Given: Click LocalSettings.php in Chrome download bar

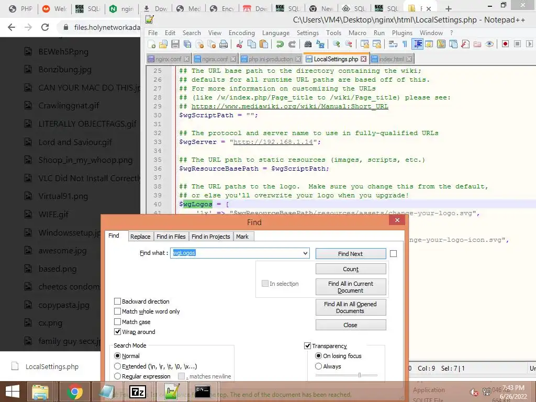Looking at the screenshot, I should [52, 366].
